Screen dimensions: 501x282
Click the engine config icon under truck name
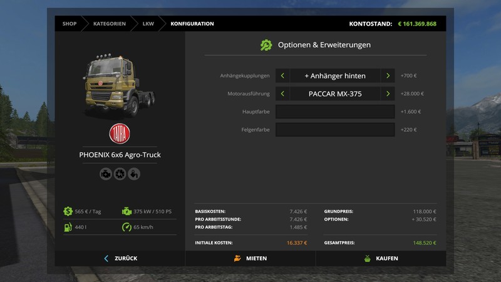pyautogui.click(x=105, y=174)
